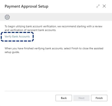Viewport: 112px width, 106px height.
Task: Click the disabled Next step control
Action: tap(81, 98)
